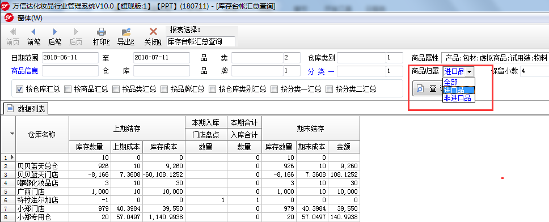Click the app logo icon in the title bar
This screenshot has height=222, width=549.
(x=5, y=6)
